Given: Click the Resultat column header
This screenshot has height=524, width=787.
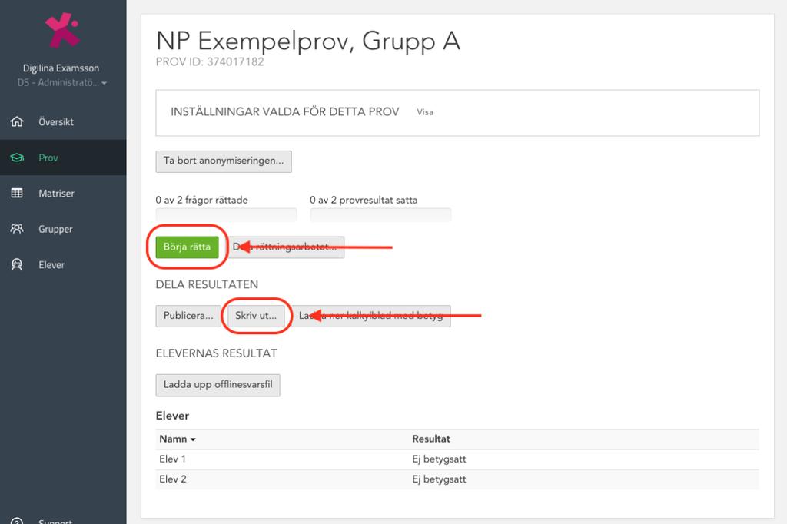Looking at the screenshot, I should [431, 439].
